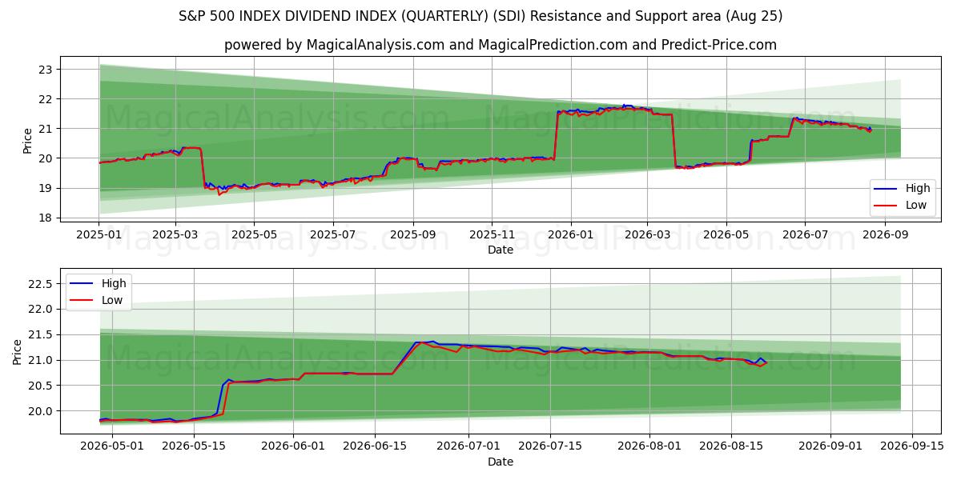The image size is (961, 480).
Task: Click the '2025-03' tick label on upper x-axis
Action: click(175, 236)
